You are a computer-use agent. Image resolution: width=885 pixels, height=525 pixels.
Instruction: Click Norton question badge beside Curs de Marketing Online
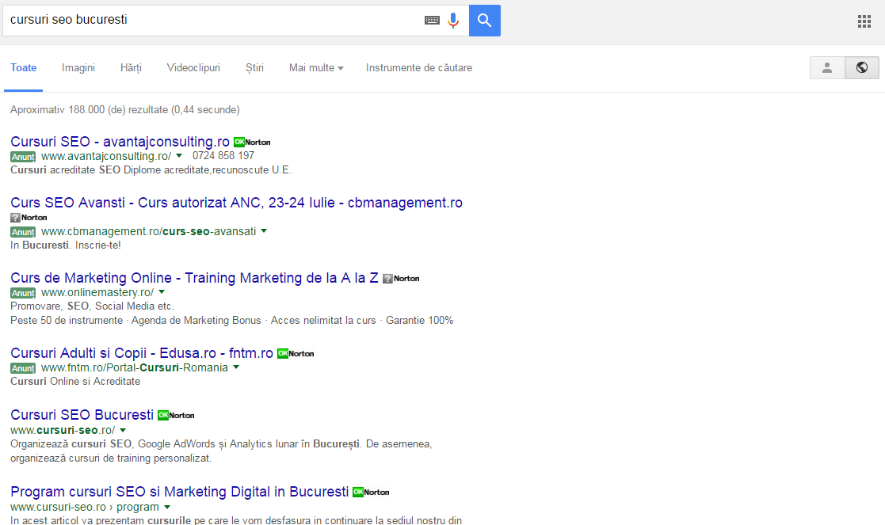pos(401,279)
